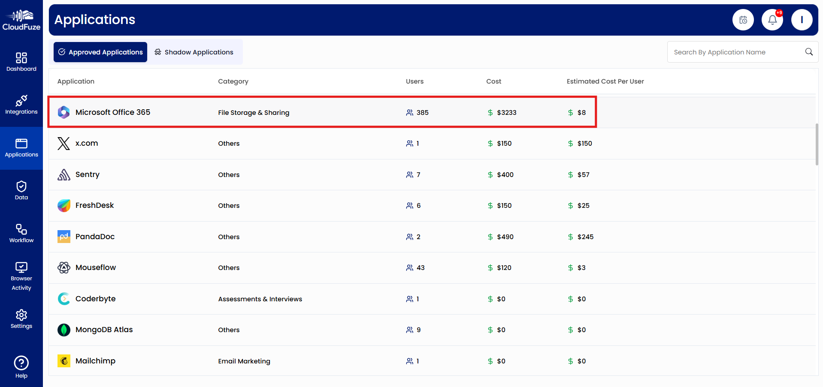Image resolution: width=823 pixels, height=387 pixels.
Task: Click the MongoDB Atlas leaf icon
Action: click(64, 330)
